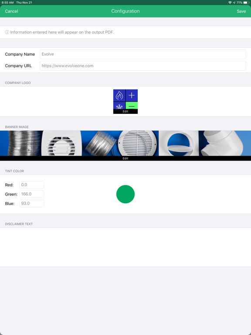Tap the green minus icon in logo

pos(132,106)
